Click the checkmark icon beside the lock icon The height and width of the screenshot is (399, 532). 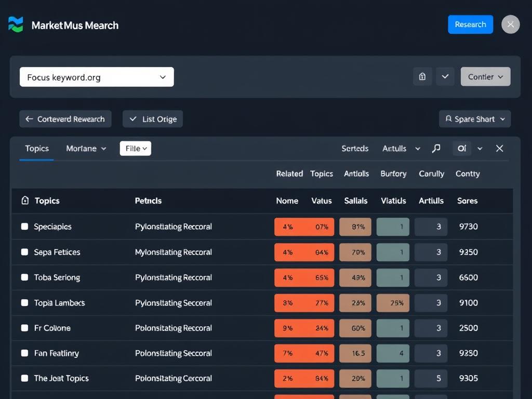445,76
